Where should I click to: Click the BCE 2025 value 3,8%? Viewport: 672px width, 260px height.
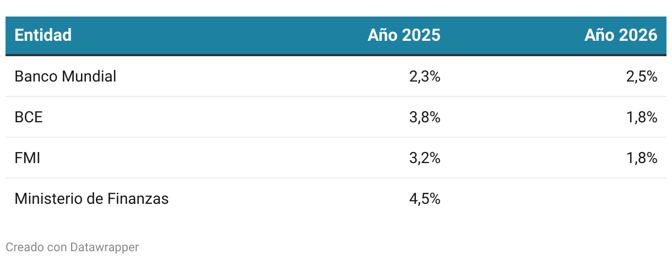(425, 117)
